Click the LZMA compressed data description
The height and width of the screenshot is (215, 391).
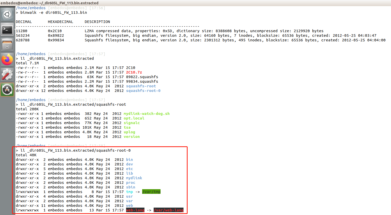tap(204, 31)
